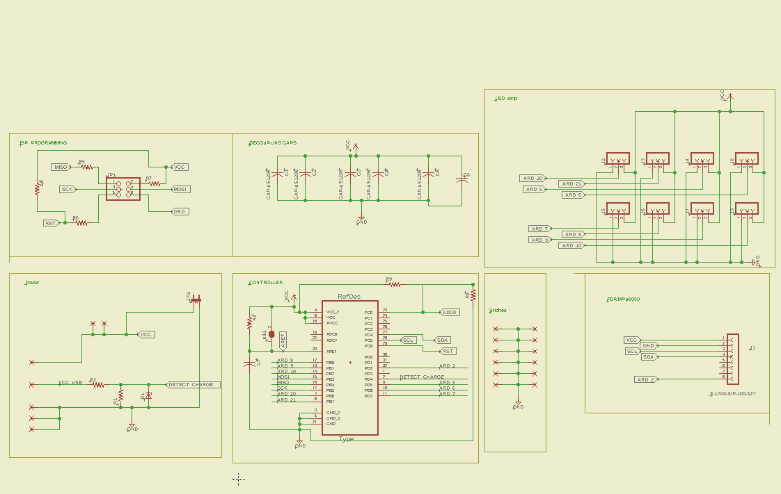Select the MOSI net label in ISP section
The image size is (781, 494).
coord(180,190)
